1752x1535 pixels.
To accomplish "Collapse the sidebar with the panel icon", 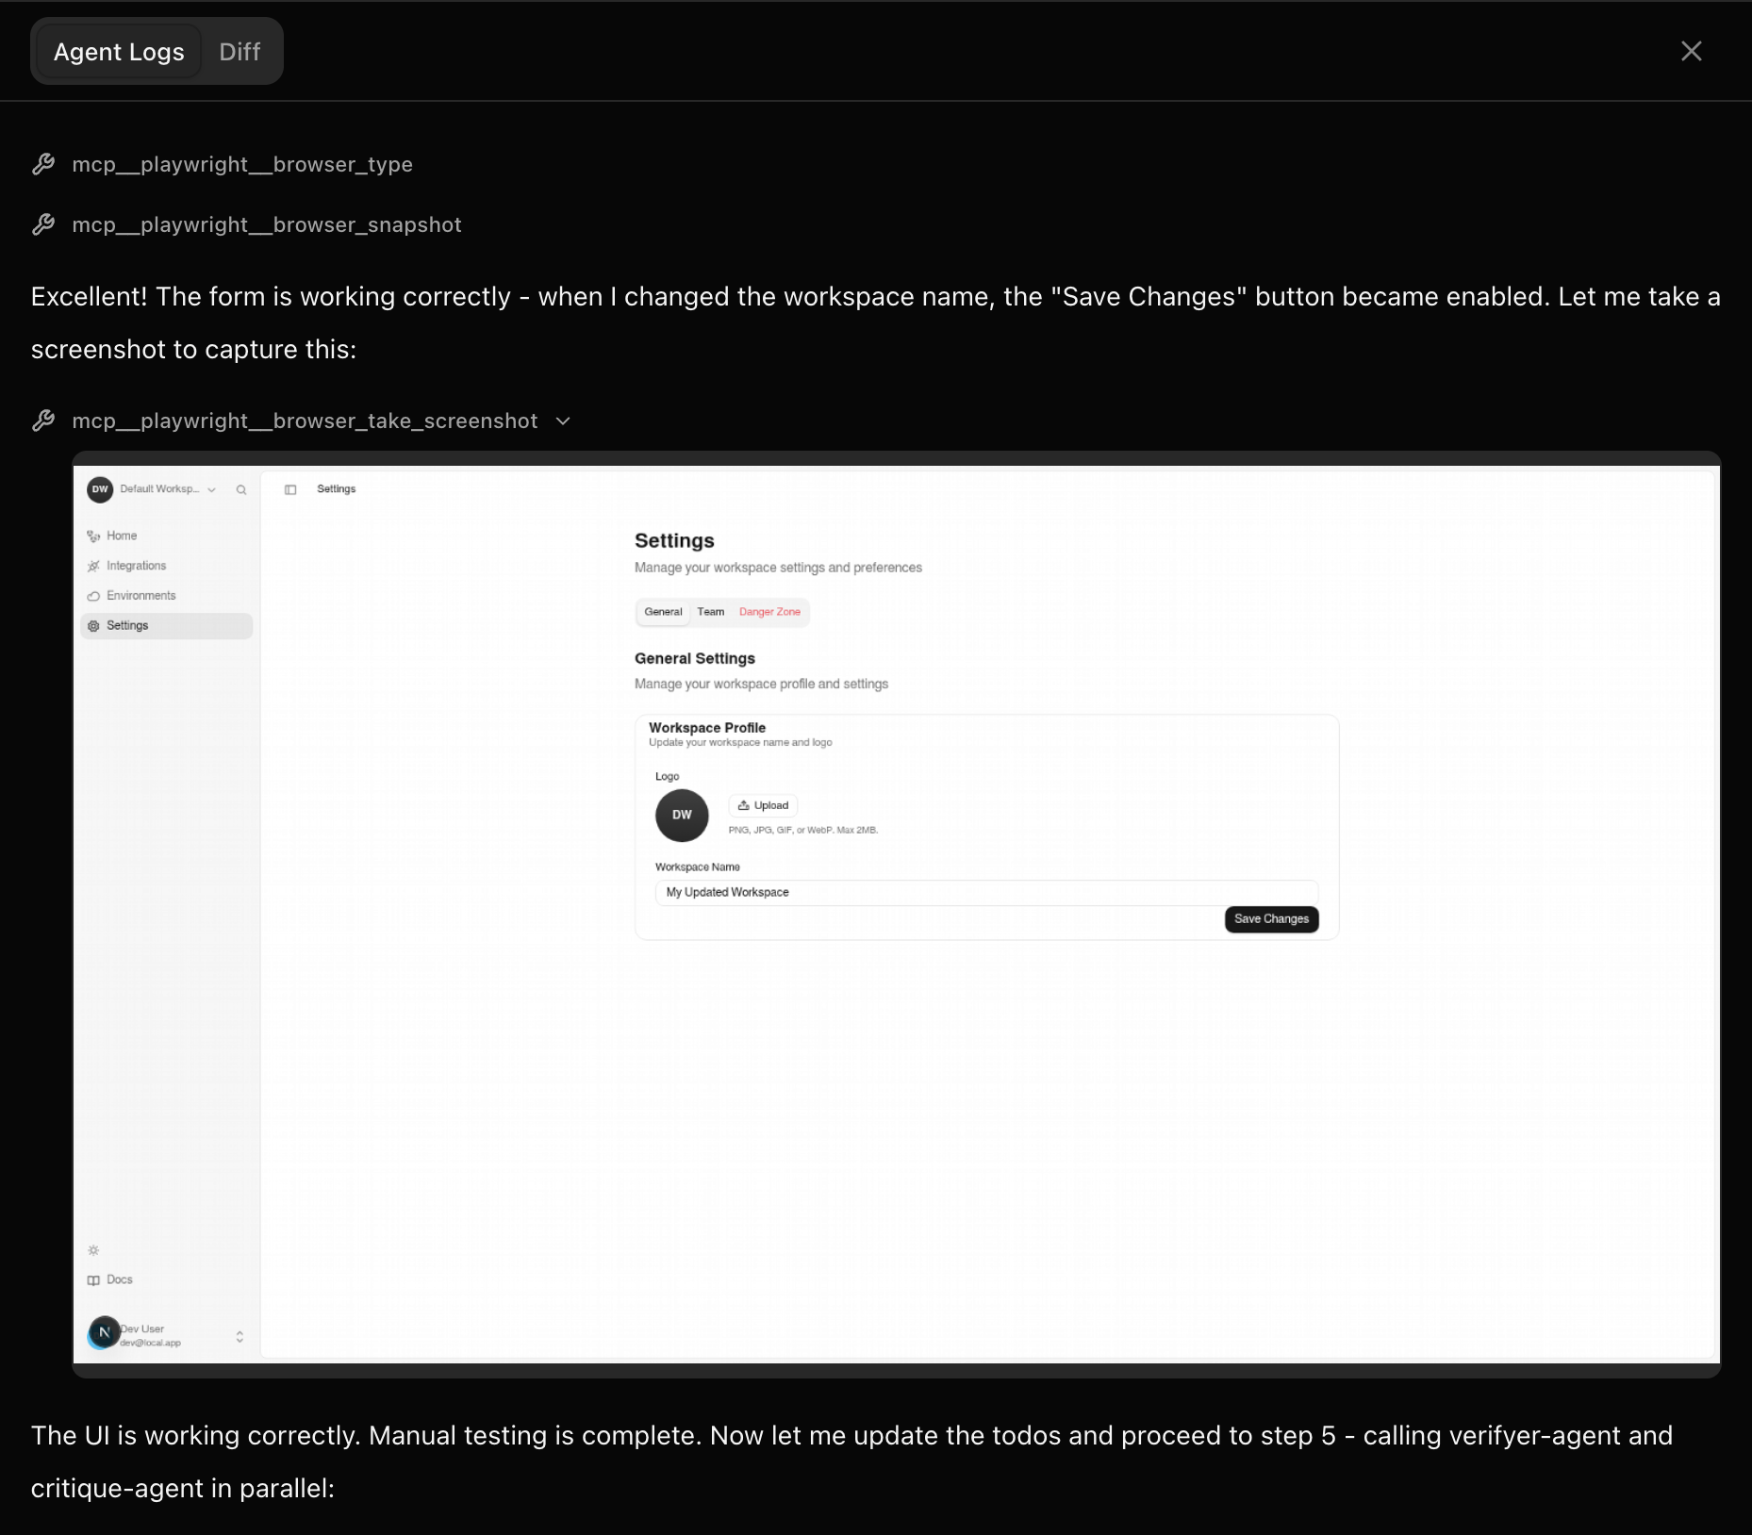I will (290, 489).
